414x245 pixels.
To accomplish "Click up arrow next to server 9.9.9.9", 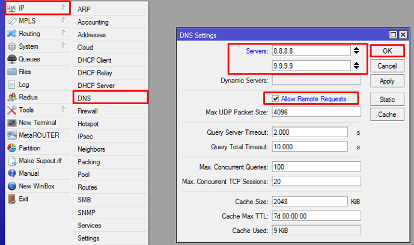I will tap(356, 63).
